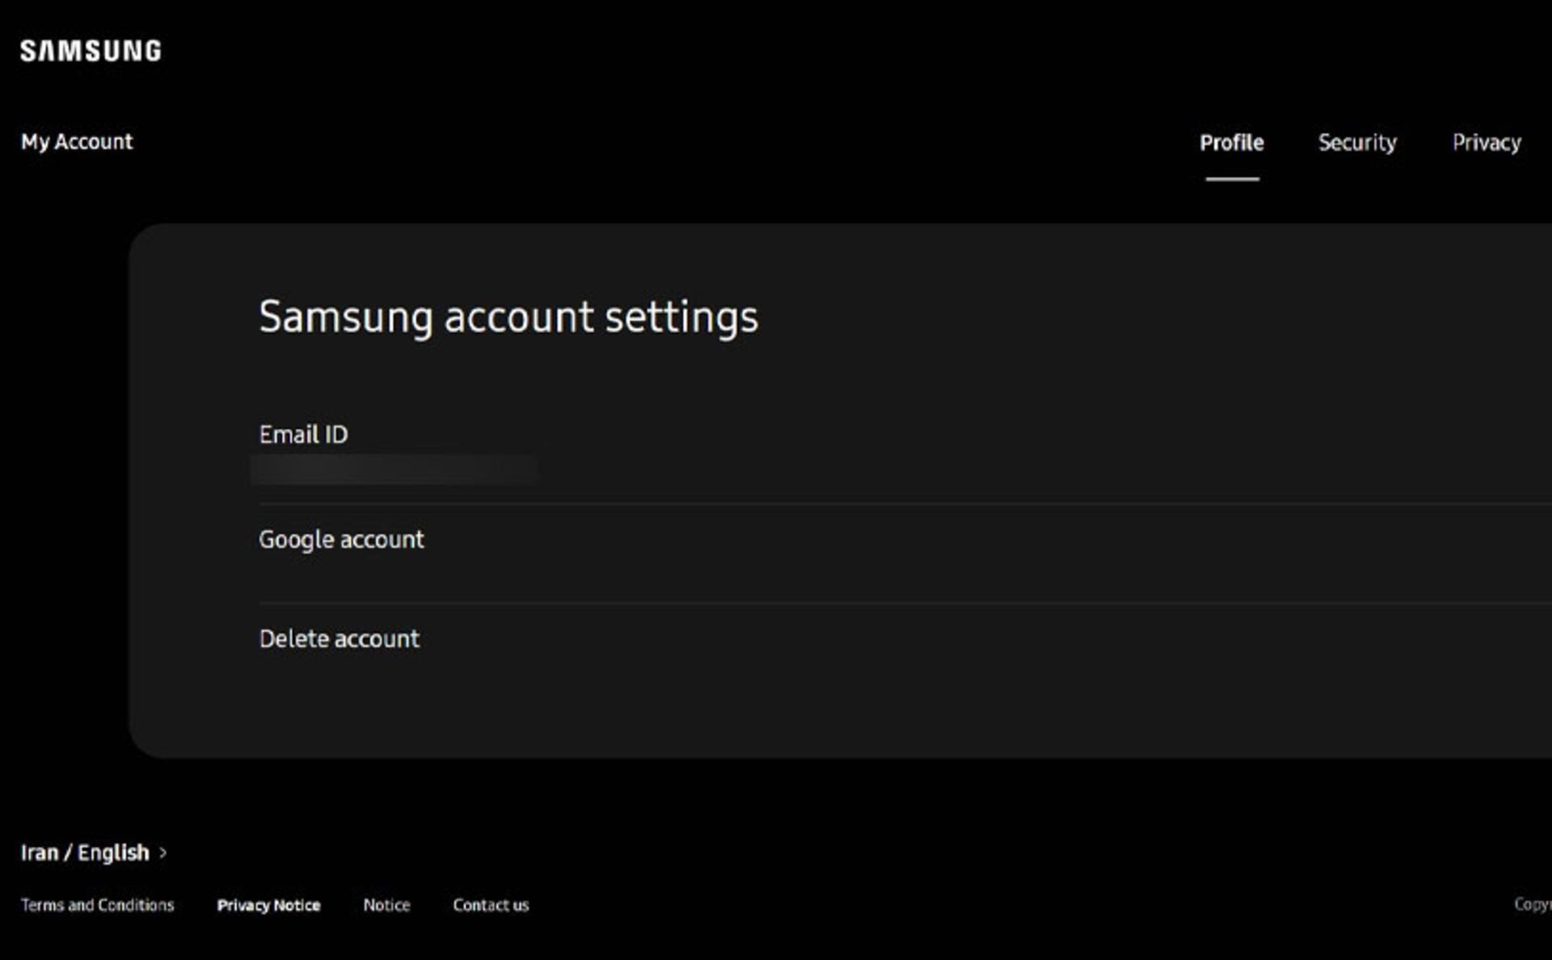Viewport: 1552px width, 960px height.
Task: Open Terms and Conditions page
Action: (98, 904)
